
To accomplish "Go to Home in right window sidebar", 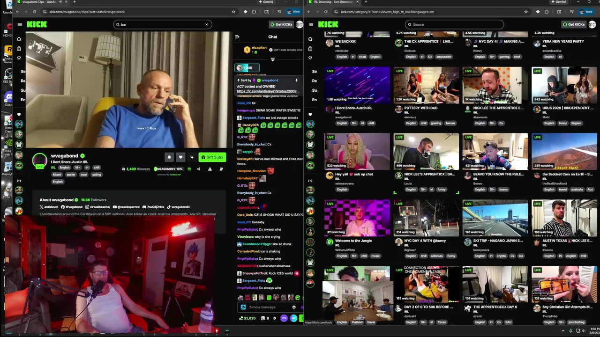I will tap(310, 39).
